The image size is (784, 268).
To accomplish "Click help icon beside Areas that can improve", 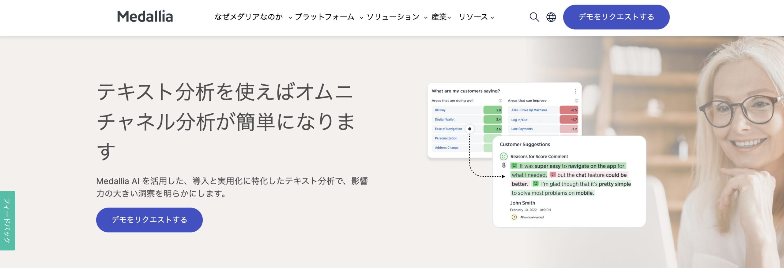I will pyautogui.click(x=576, y=101).
